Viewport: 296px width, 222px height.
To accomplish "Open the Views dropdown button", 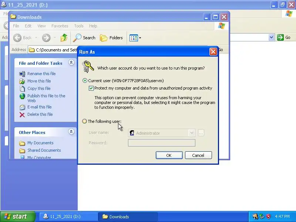I will 135,38.
